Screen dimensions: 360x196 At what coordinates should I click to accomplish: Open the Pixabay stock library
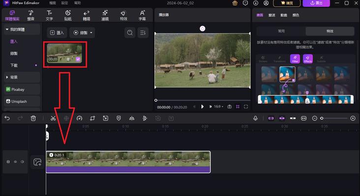22,89
